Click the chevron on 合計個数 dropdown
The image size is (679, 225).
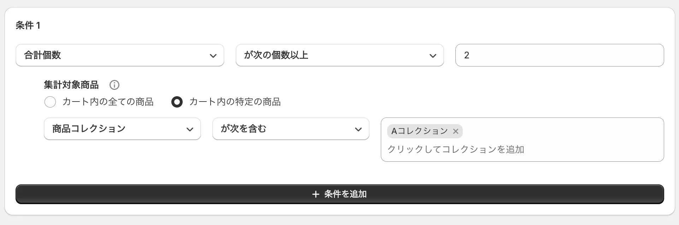pos(213,55)
